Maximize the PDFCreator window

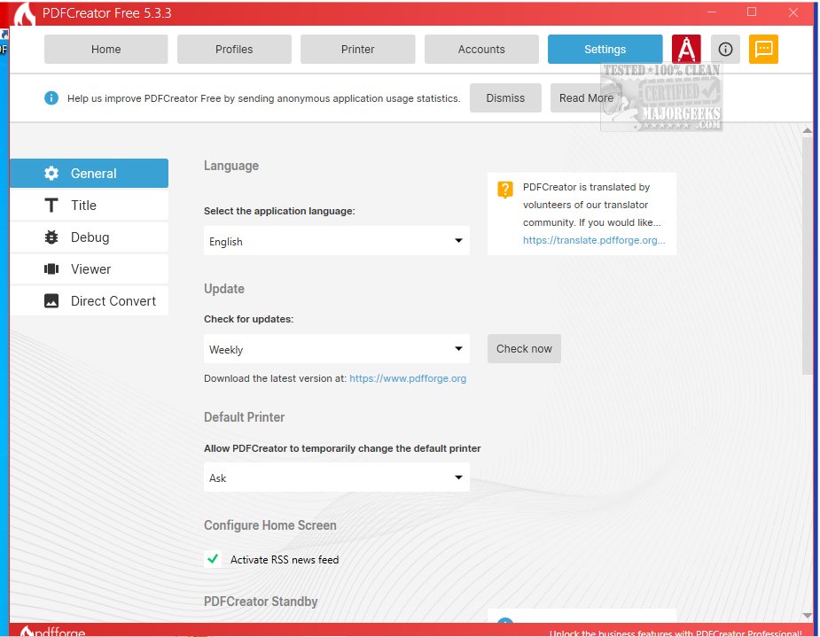click(x=752, y=12)
